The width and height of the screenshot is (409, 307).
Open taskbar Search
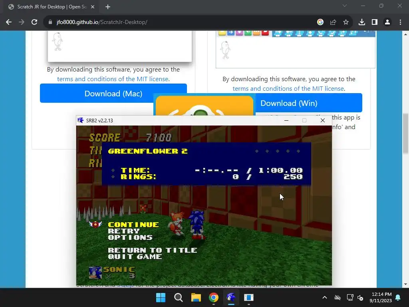tap(179, 297)
